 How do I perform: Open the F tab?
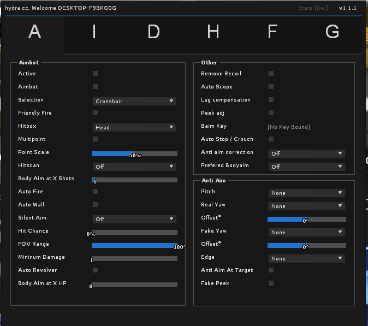(272, 33)
